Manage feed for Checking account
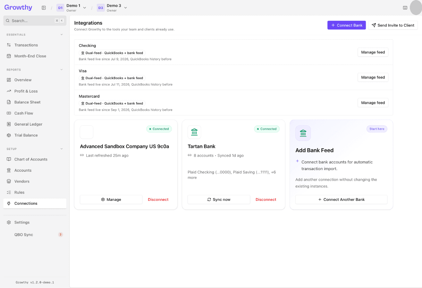Viewport: 422px width, 288px height. coord(373,52)
